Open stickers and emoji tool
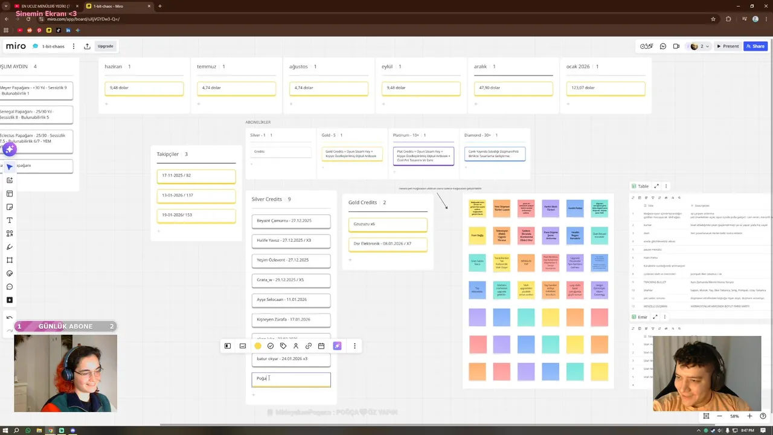The height and width of the screenshot is (435, 773). (x=10, y=274)
